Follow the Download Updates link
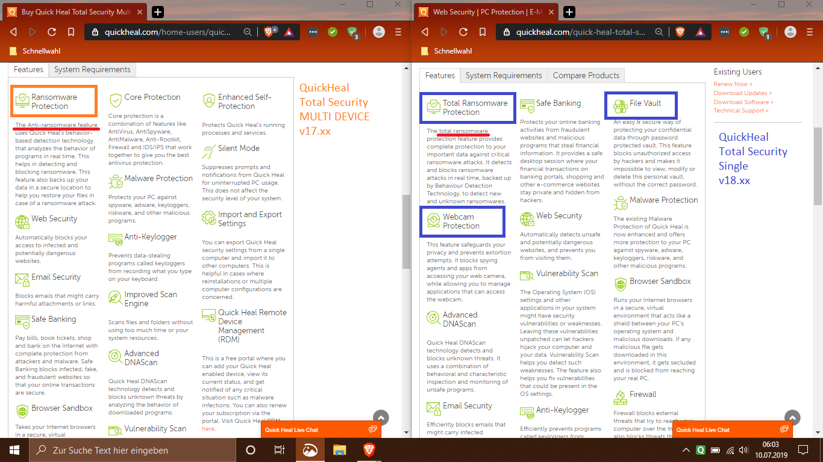 click(x=742, y=93)
